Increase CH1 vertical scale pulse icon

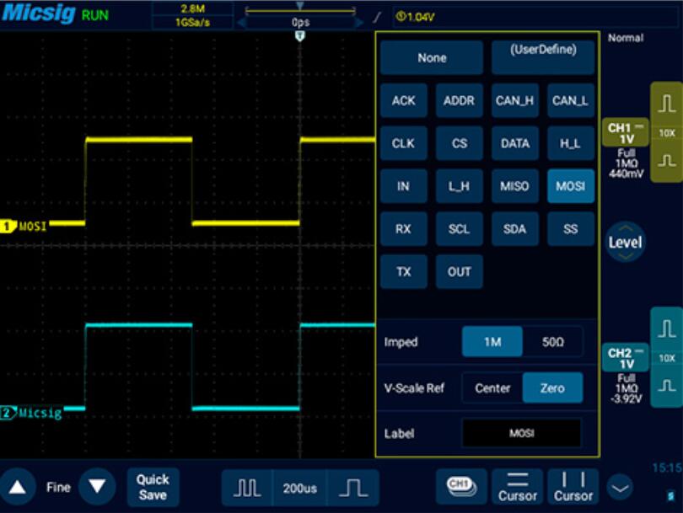pos(666,104)
